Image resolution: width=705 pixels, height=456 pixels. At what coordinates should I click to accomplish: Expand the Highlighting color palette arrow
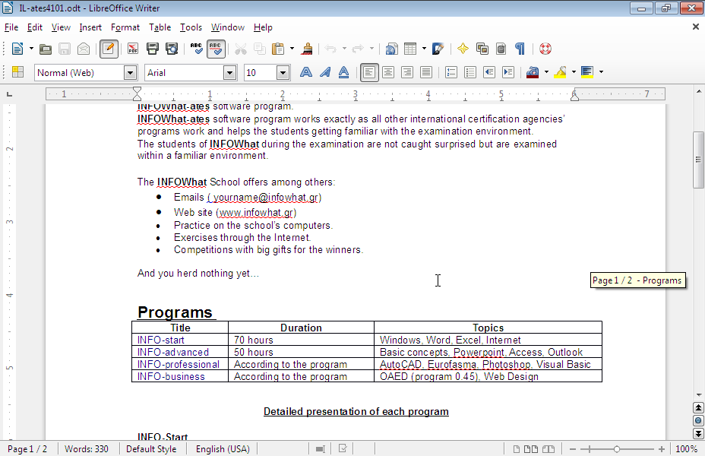tap(574, 72)
